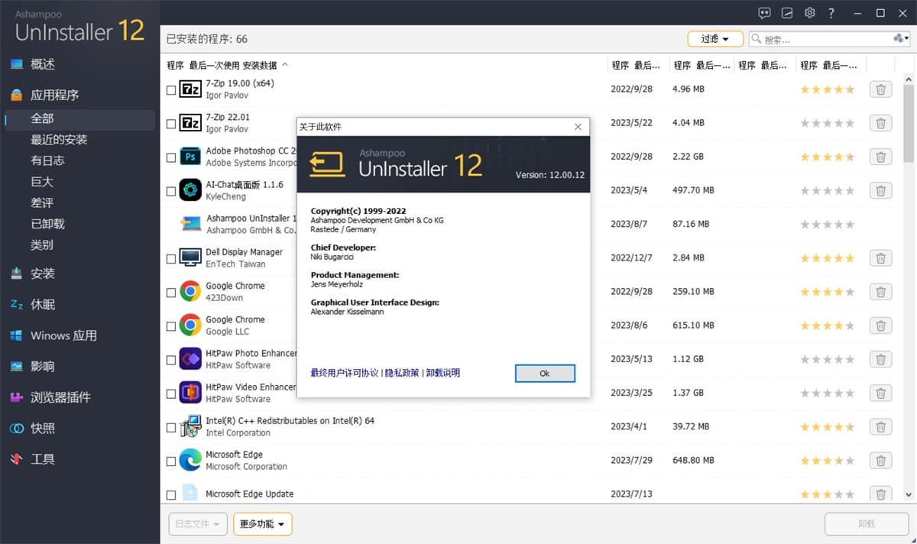Open the 更多功能 dropdown

[x=262, y=524]
